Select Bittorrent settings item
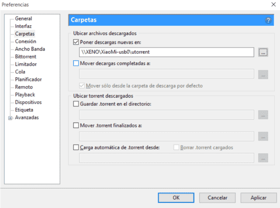Viewport: 280px width, 208px height. click(26, 57)
